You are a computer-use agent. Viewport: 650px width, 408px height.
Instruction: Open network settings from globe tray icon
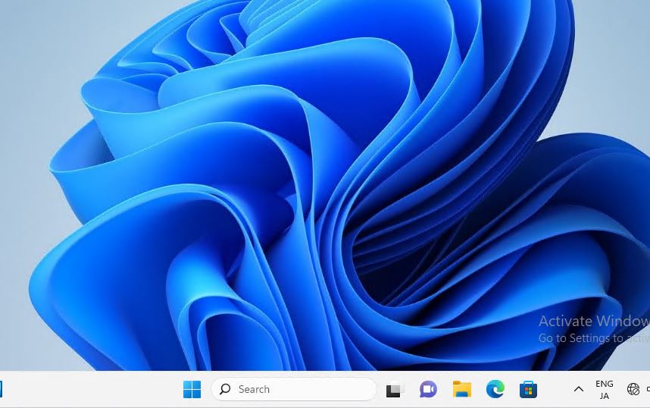[x=633, y=389]
